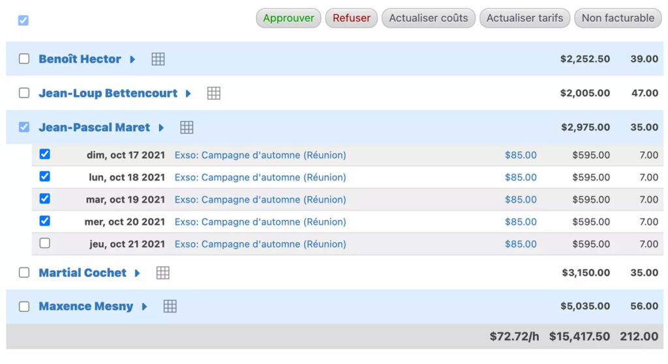Click the $85.00 rate for mer, oct 20
The width and height of the screenshot is (668, 364).
tap(521, 221)
